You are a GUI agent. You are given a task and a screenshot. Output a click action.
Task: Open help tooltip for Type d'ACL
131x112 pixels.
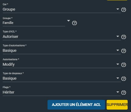click(124, 37)
